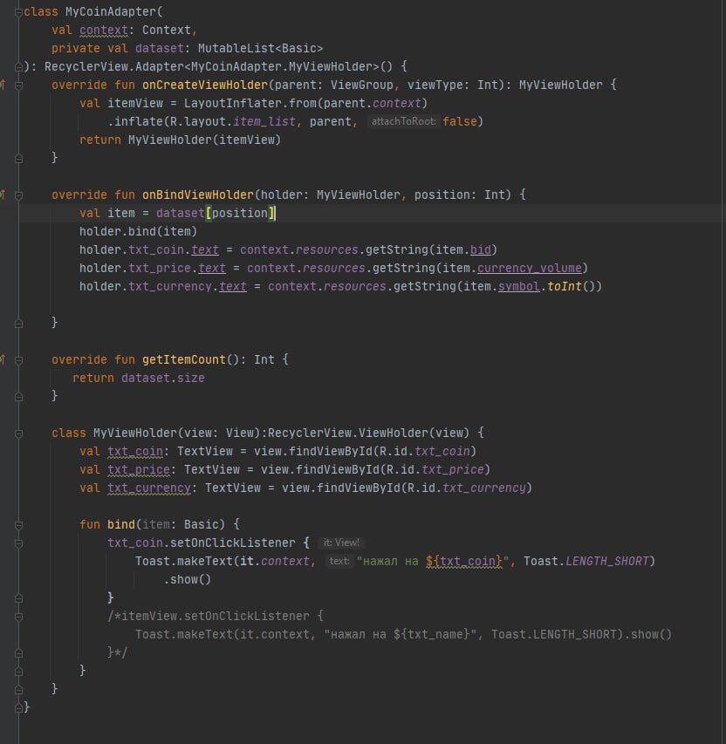Click 'holder.bind(item)' call
The height and width of the screenshot is (744, 726).
138,231
